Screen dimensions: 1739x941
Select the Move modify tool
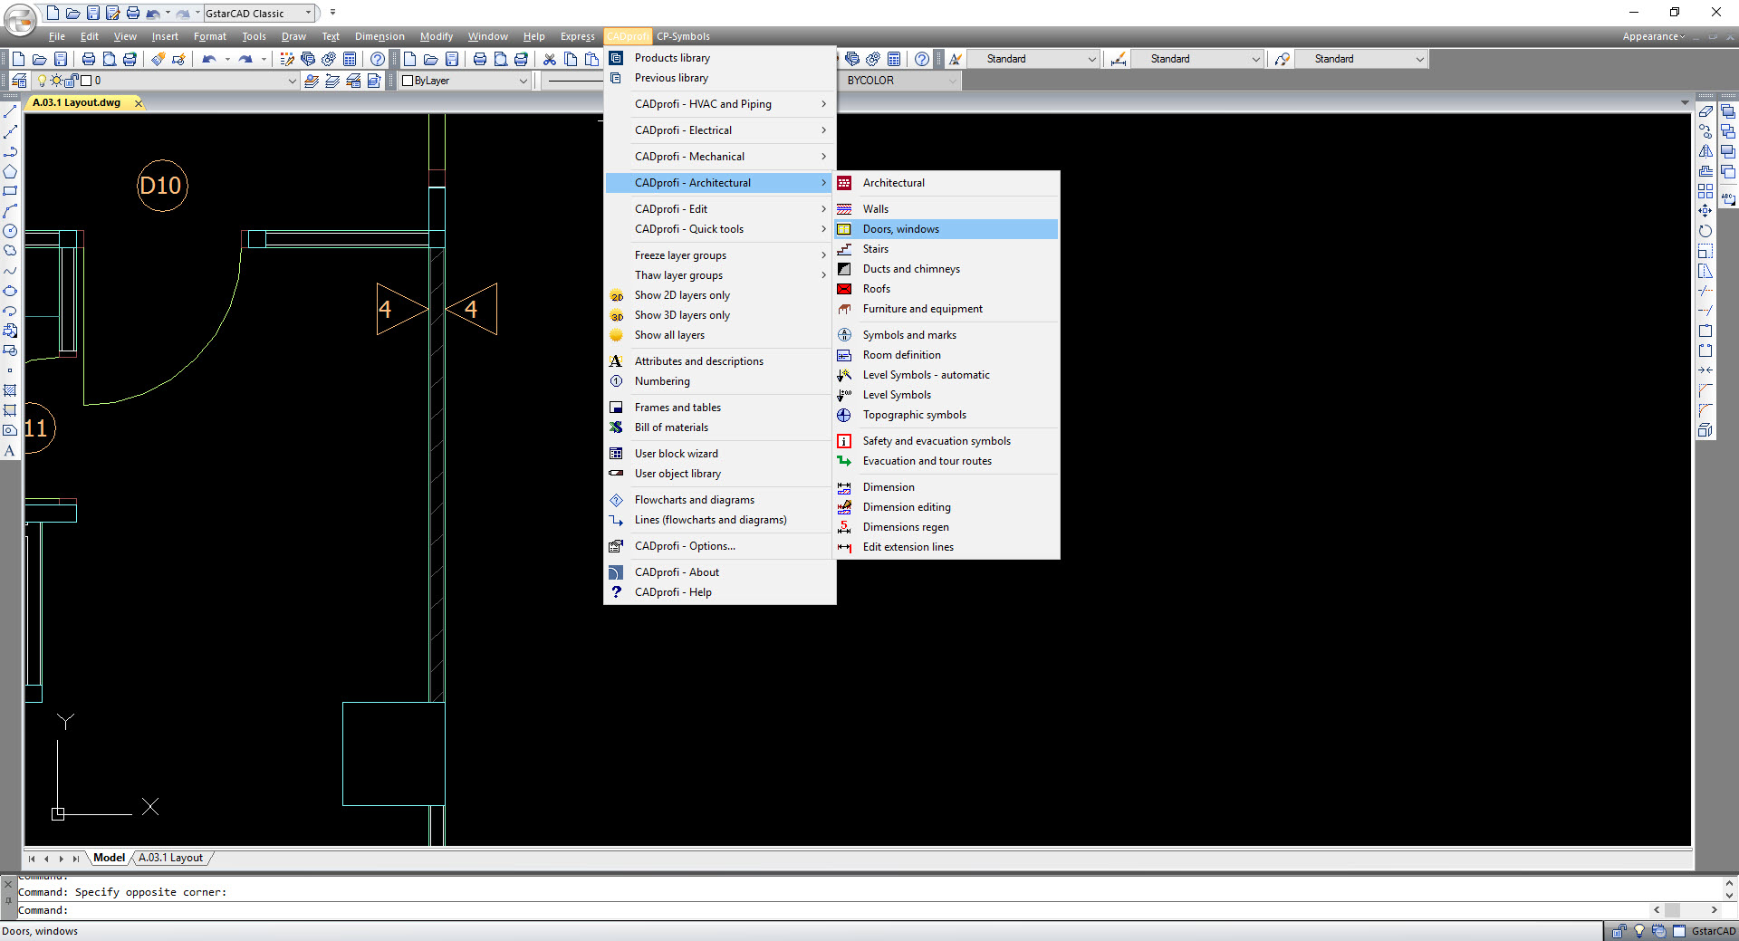[1705, 212]
